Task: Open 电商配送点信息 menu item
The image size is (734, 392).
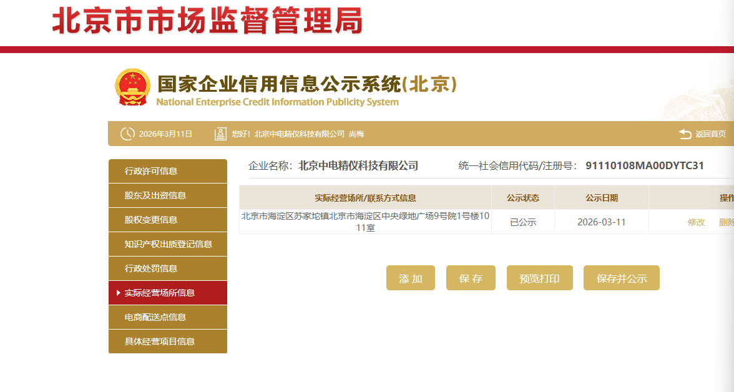Action: click(167, 317)
